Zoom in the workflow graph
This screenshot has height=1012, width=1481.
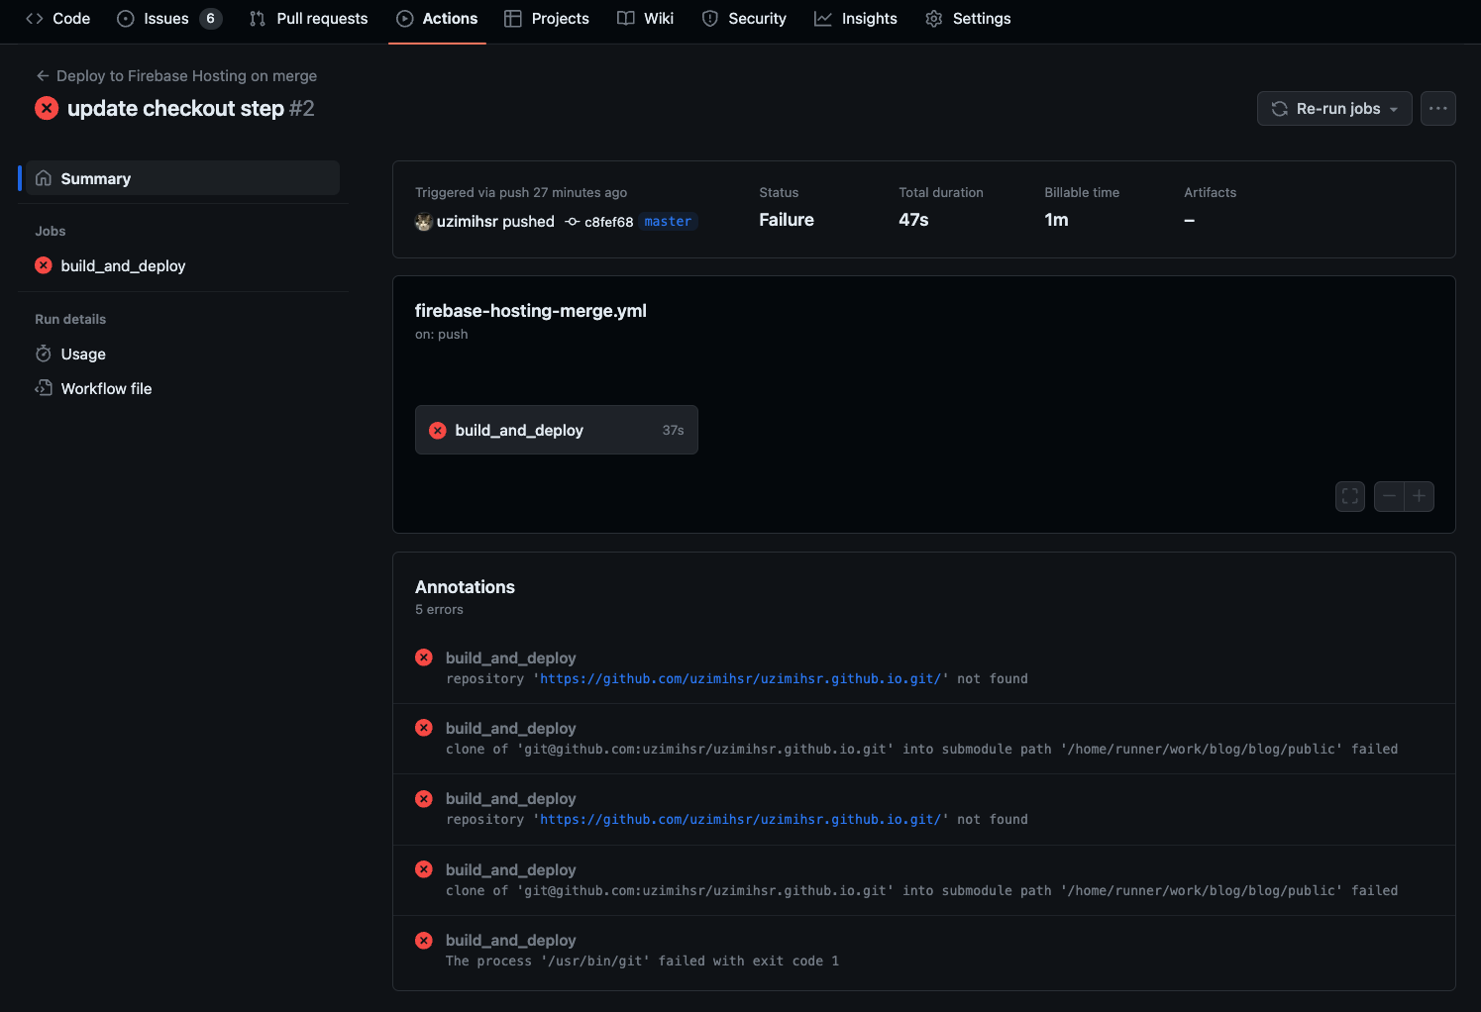click(1420, 496)
